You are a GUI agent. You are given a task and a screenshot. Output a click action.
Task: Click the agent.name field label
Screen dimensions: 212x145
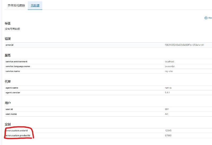pyautogui.click(x=12, y=88)
